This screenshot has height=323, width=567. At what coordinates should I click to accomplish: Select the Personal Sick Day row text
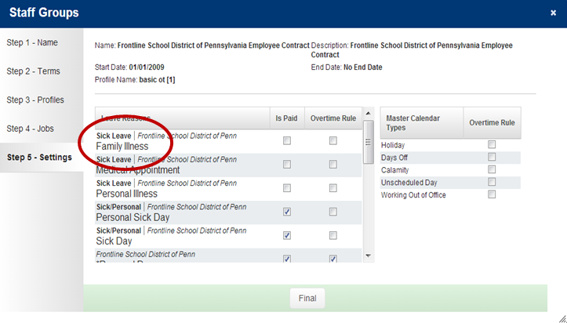tap(133, 217)
